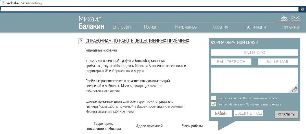Focus the ВАШИ ФИО field
The image size is (306, 134).
pyautogui.click(x=254, y=52)
